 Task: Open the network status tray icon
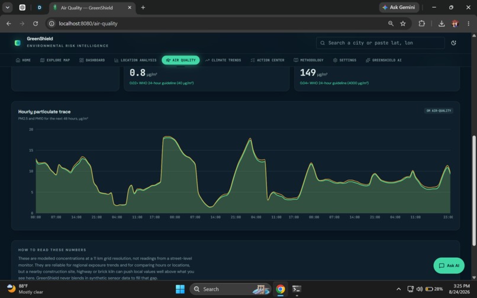[x=410, y=289]
